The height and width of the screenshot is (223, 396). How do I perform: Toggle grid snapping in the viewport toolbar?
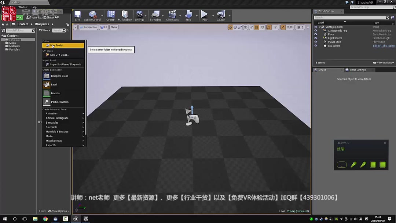pyautogui.click(x=256, y=27)
